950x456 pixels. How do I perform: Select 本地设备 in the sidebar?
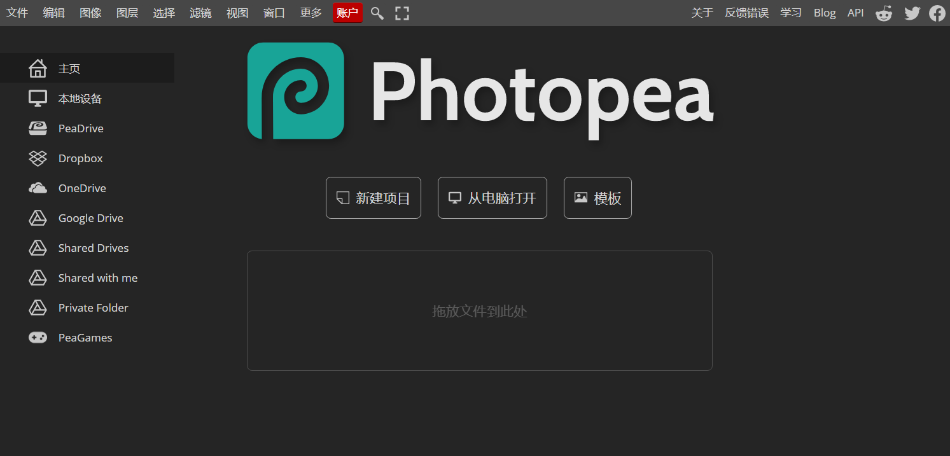pos(80,99)
